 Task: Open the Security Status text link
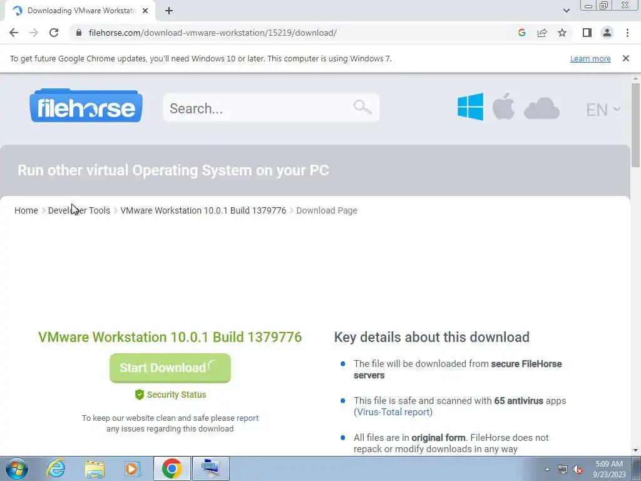(177, 395)
